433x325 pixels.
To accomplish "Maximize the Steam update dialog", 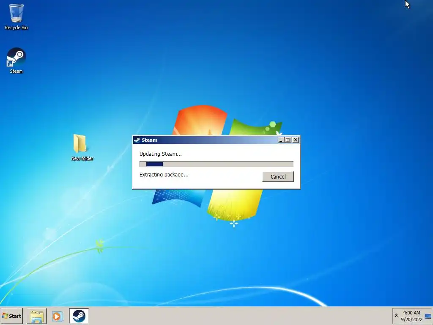I will pyautogui.click(x=288, y=140).
